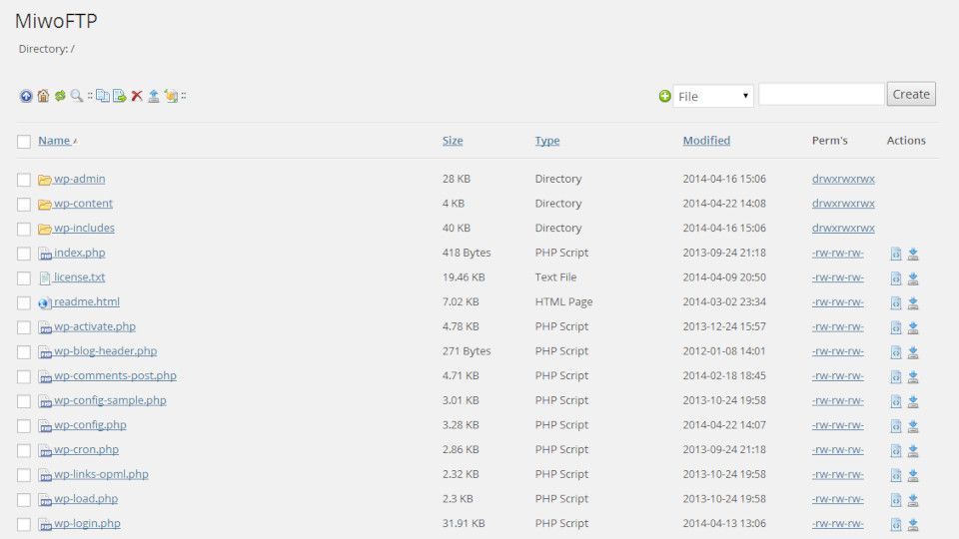Click the Create button
959x539 pixels.
click(x=911, y=94)
